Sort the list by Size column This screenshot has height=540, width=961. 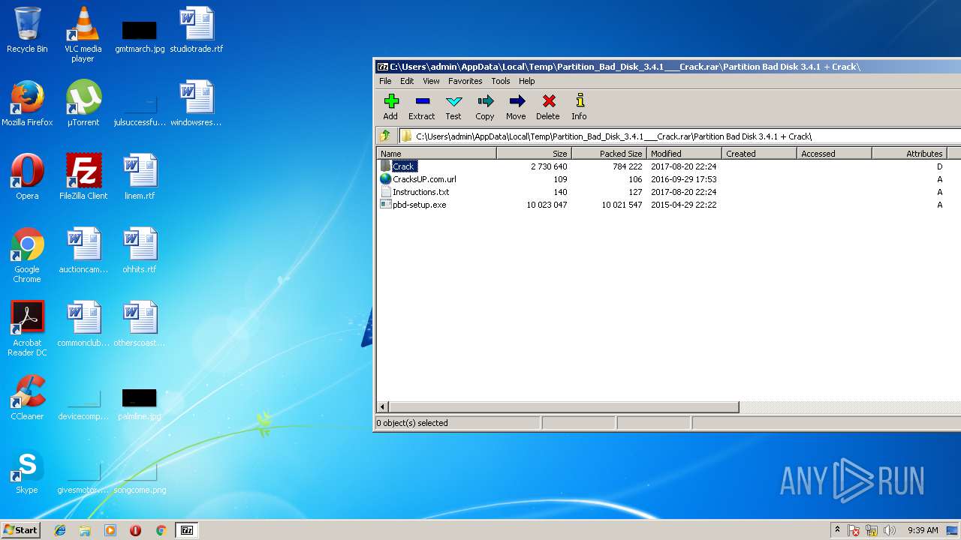(534, 153)
